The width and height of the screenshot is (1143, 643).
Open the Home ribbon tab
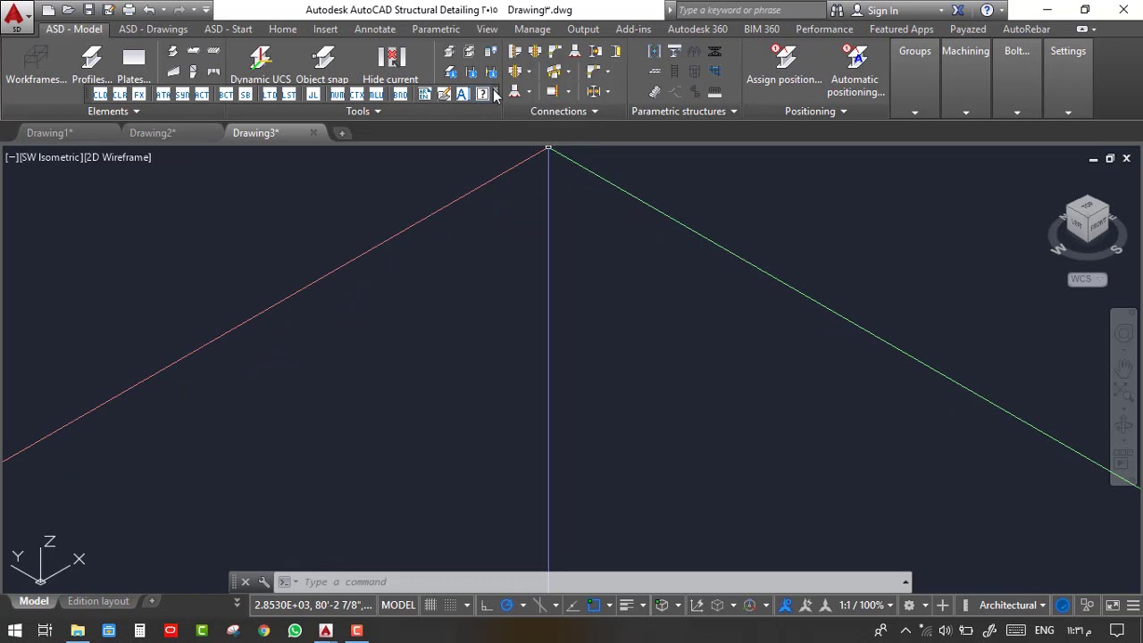(282, 29)
